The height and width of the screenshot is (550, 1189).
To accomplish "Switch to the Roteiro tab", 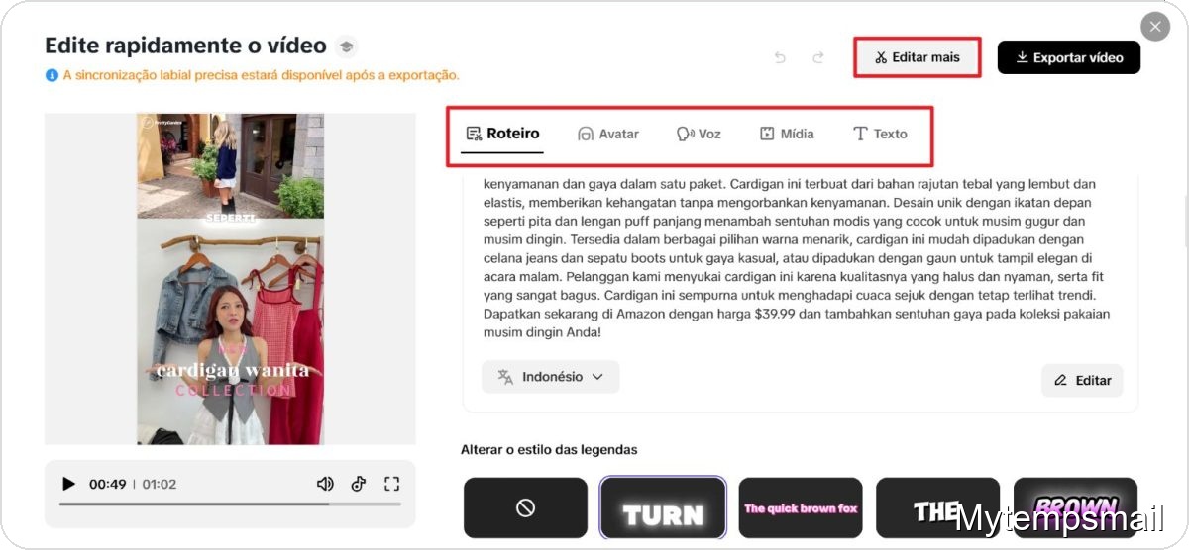I will coord(503,134).
